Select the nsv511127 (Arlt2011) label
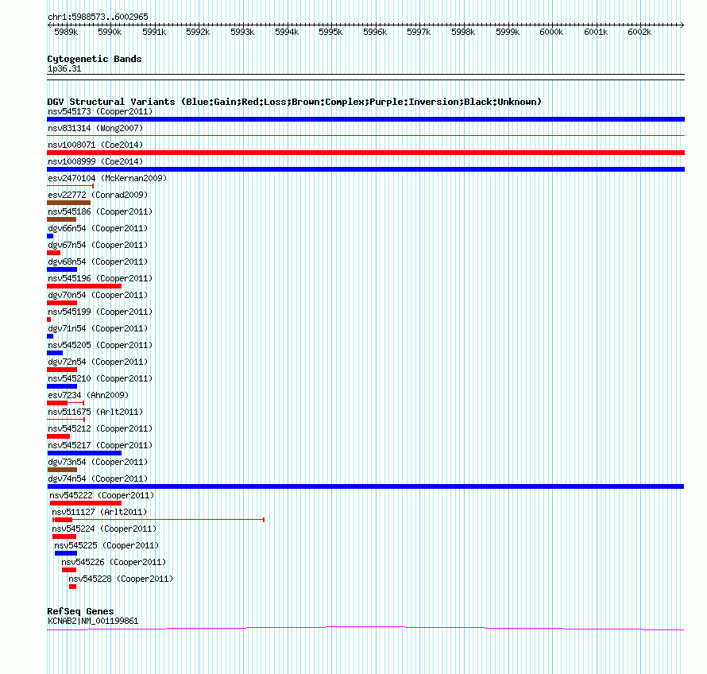The width and height of the screenshot is (707, 674). click(x=99, y=512)
